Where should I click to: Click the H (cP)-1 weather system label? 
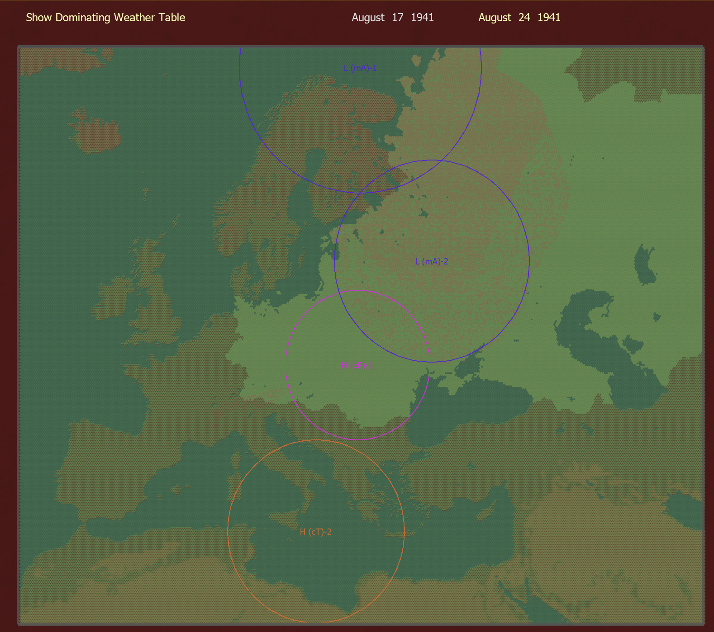pos(357,365)
